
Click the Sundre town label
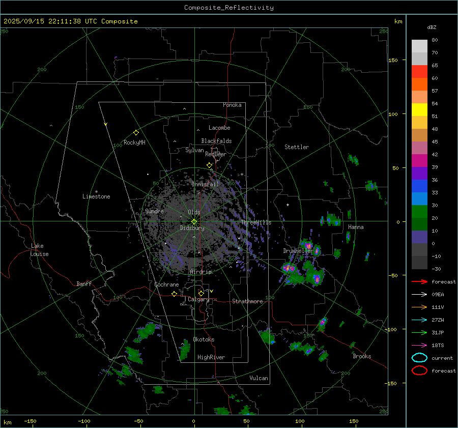coord(154,211)
